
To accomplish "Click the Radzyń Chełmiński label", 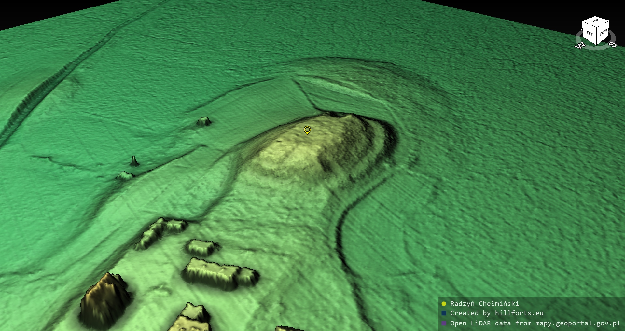I will pyautogui.click(x=484, y=304).
